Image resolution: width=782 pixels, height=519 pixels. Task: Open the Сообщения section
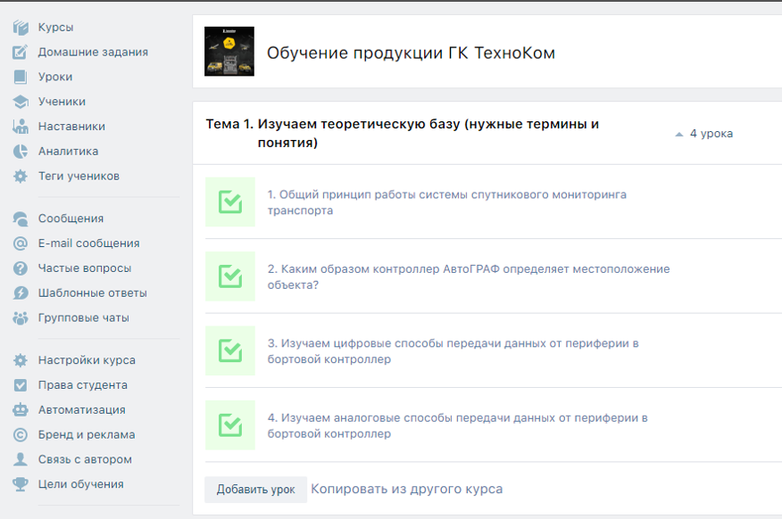[71, 218]
